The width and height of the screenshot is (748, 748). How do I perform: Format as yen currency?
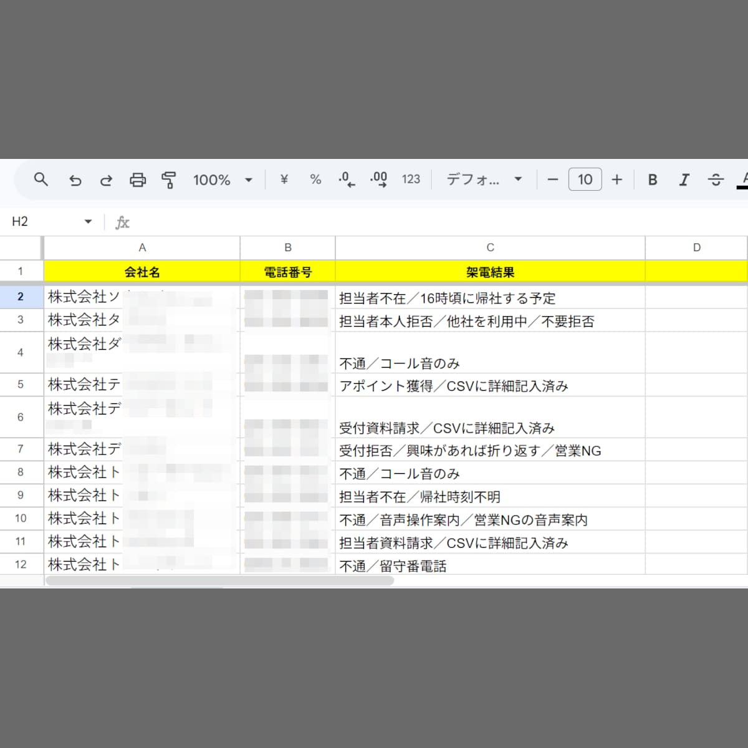tap(284, 180)
